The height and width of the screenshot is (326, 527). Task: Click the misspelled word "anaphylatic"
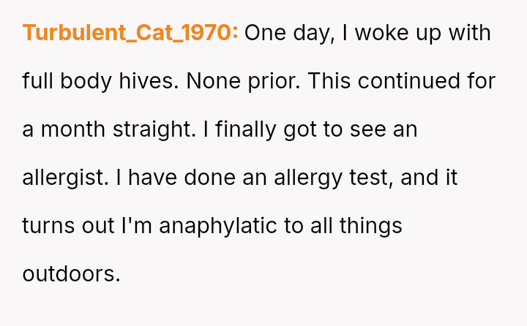click(218, 226)
